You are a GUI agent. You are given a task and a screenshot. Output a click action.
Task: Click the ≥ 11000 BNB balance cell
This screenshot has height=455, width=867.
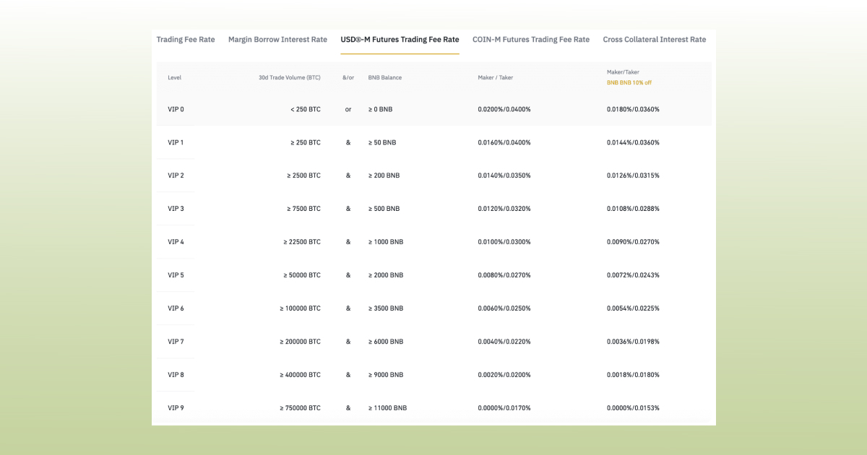387,408
